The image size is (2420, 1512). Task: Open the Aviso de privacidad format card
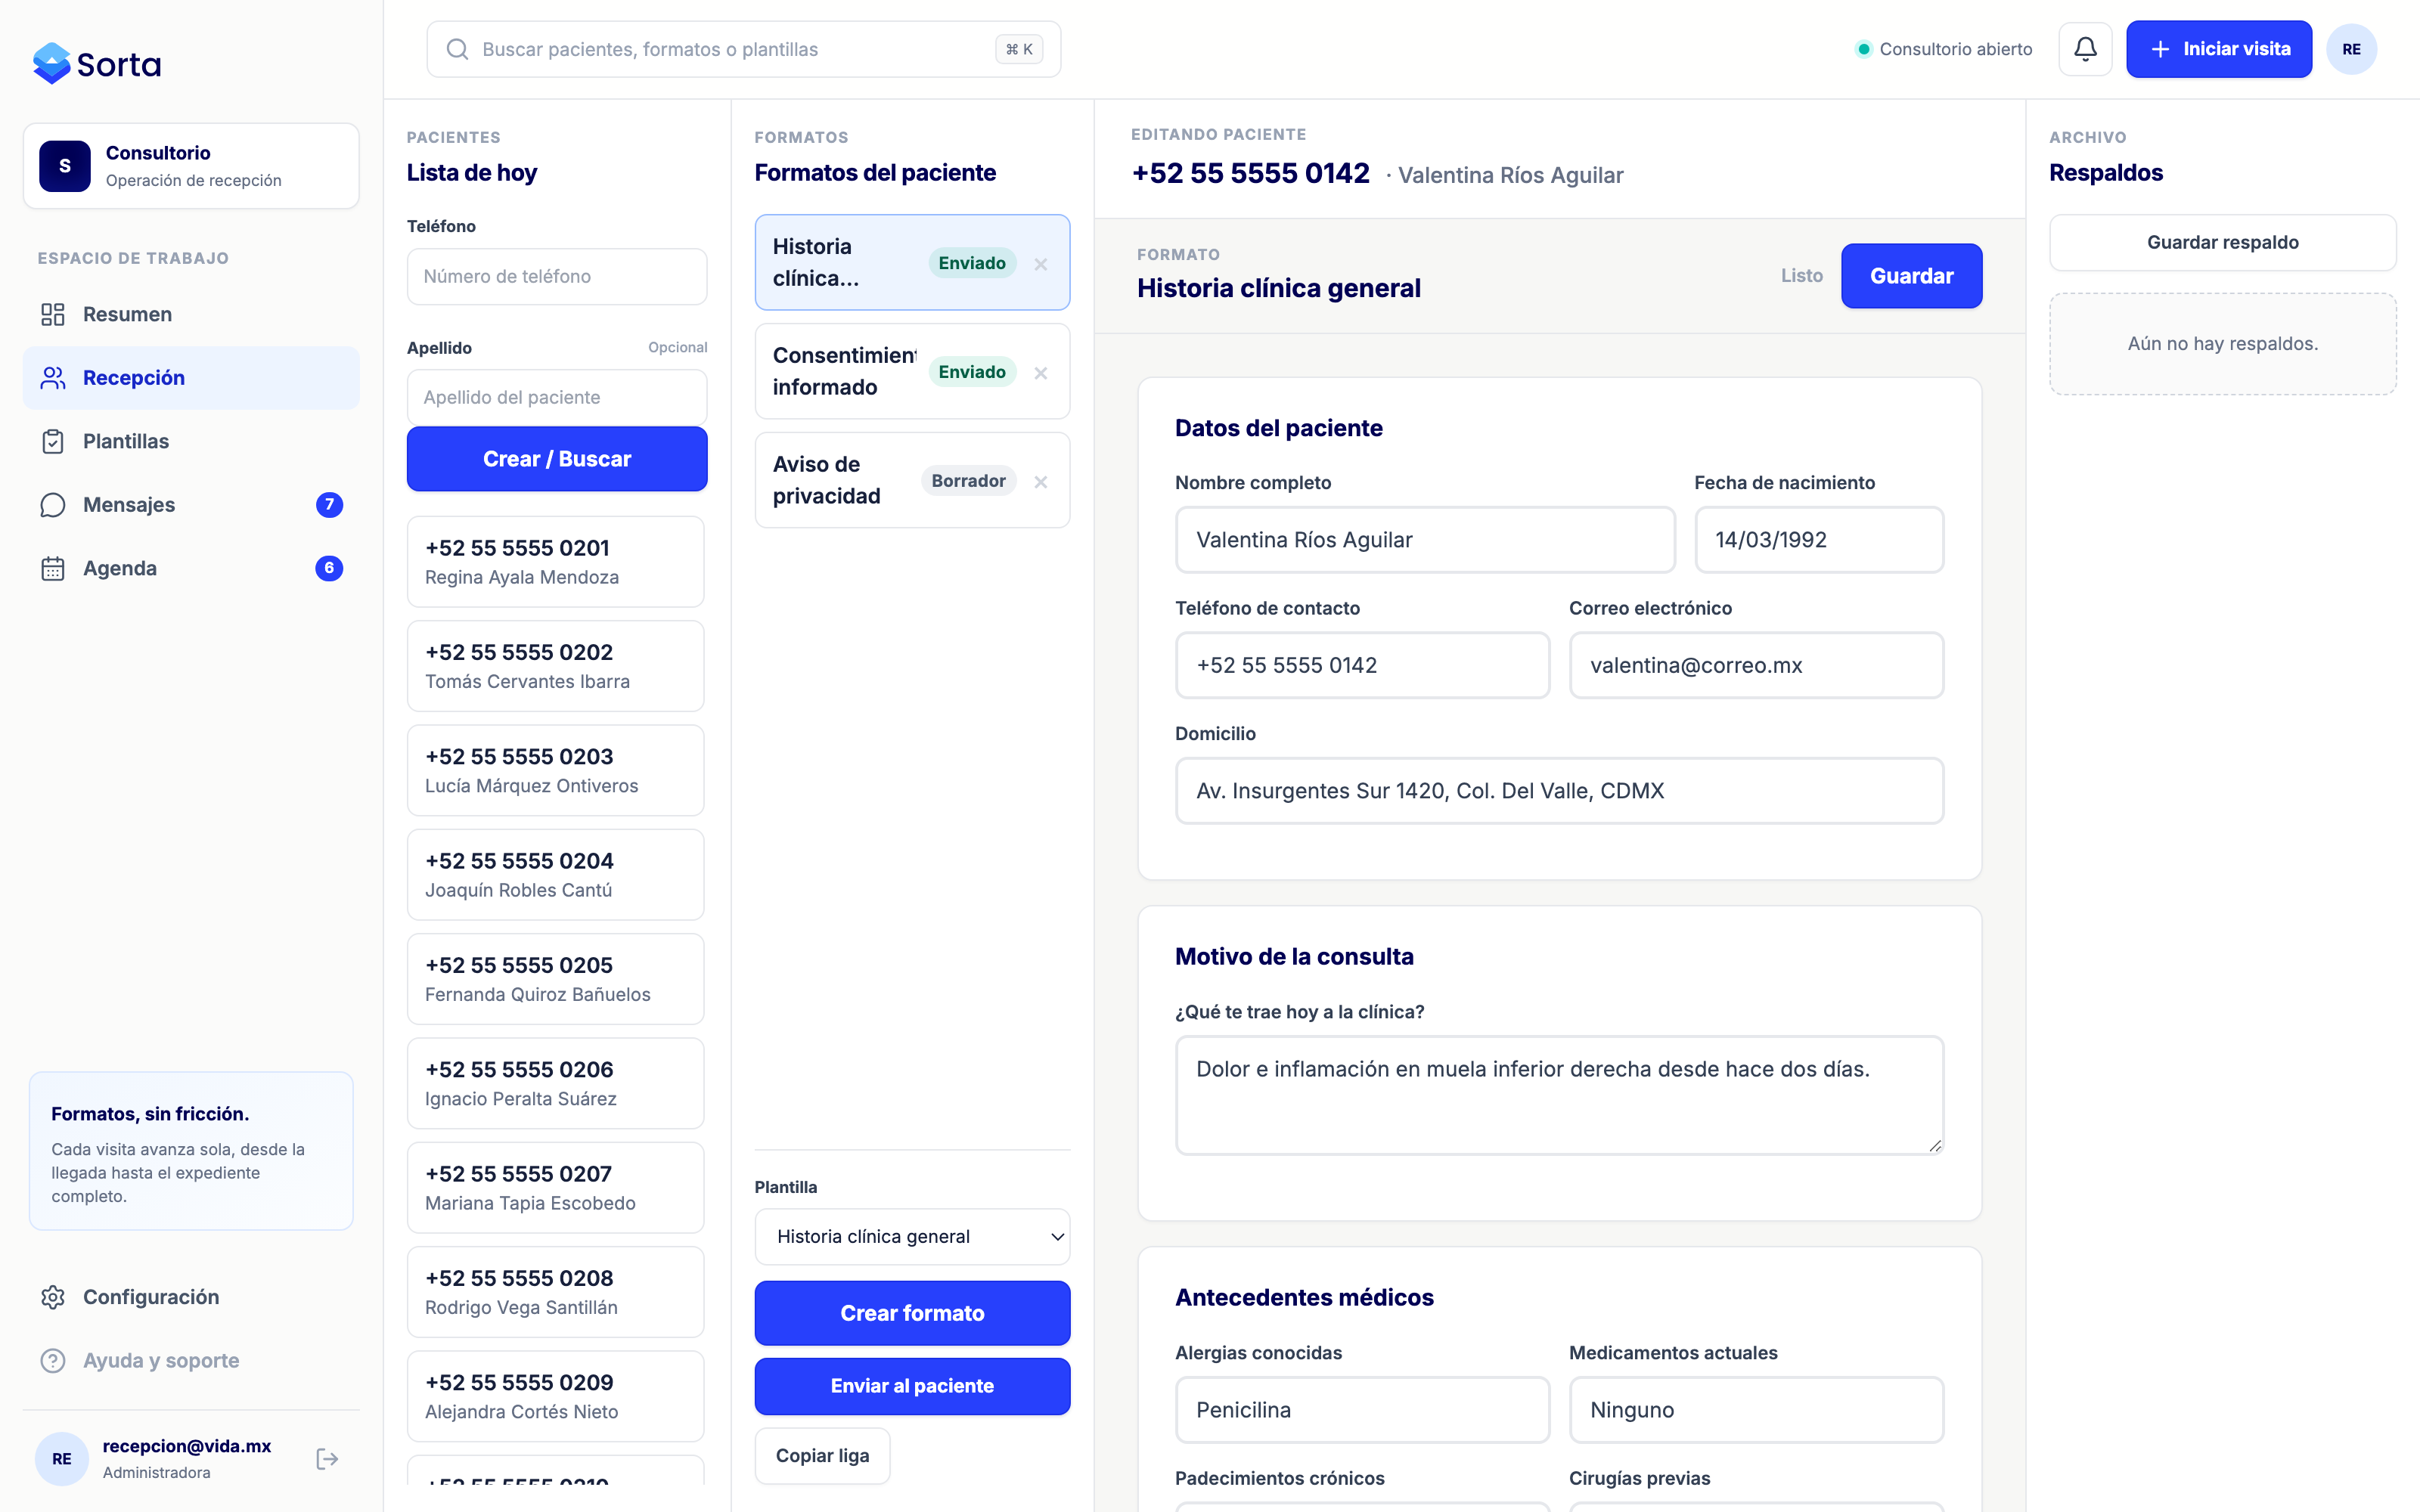coord(912,481)
